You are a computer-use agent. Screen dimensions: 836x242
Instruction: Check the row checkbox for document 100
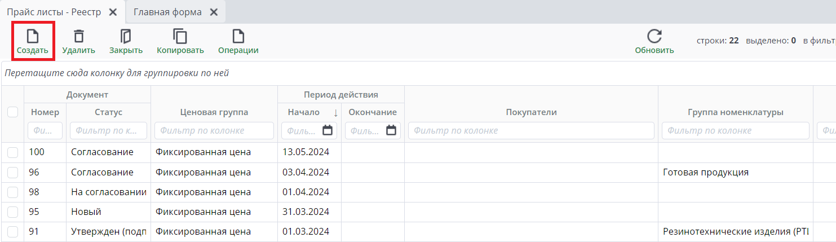(12, 152)
